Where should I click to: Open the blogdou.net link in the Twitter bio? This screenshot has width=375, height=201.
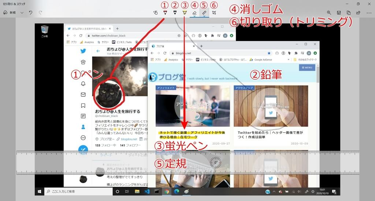point(129,139)
